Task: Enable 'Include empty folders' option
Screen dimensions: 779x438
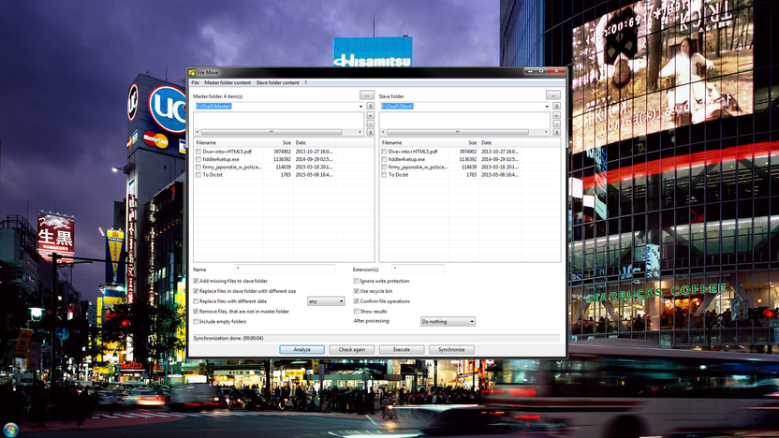Action: click(196, 322)
